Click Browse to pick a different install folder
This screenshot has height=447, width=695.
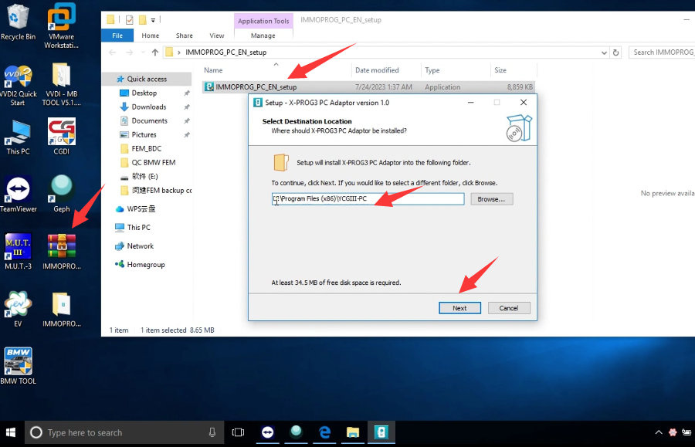click(492, 198)
